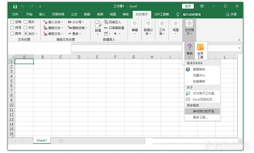This screenshot has width=254, height=153.
Task: Select 参与我们的开发 in the menu
Action: point(203,111)
